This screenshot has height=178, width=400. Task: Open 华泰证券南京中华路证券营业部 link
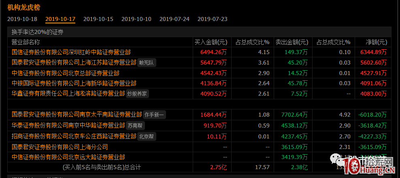tap(68, 125)
